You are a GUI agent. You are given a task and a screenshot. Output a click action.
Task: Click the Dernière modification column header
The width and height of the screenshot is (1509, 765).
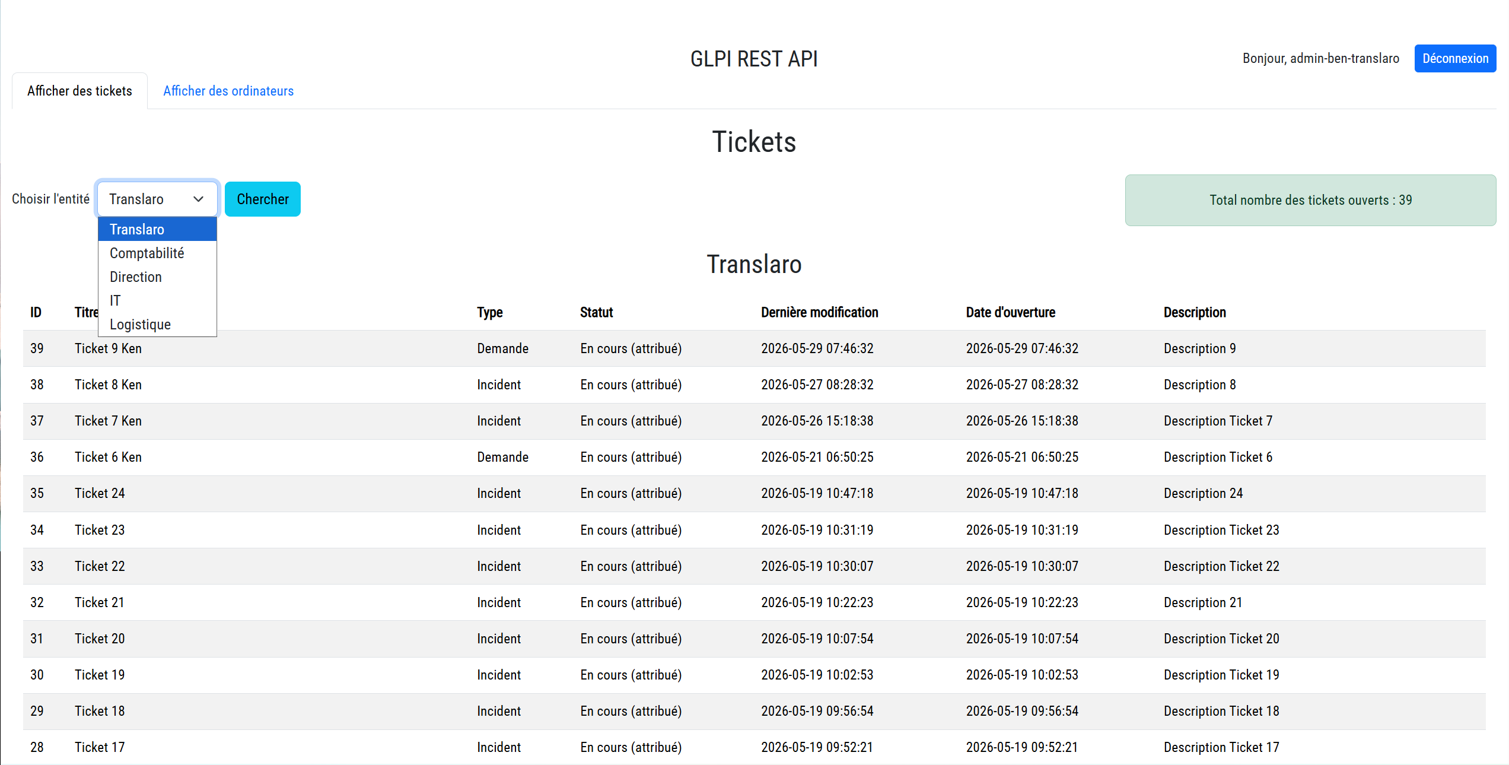(x=819, y=312)
